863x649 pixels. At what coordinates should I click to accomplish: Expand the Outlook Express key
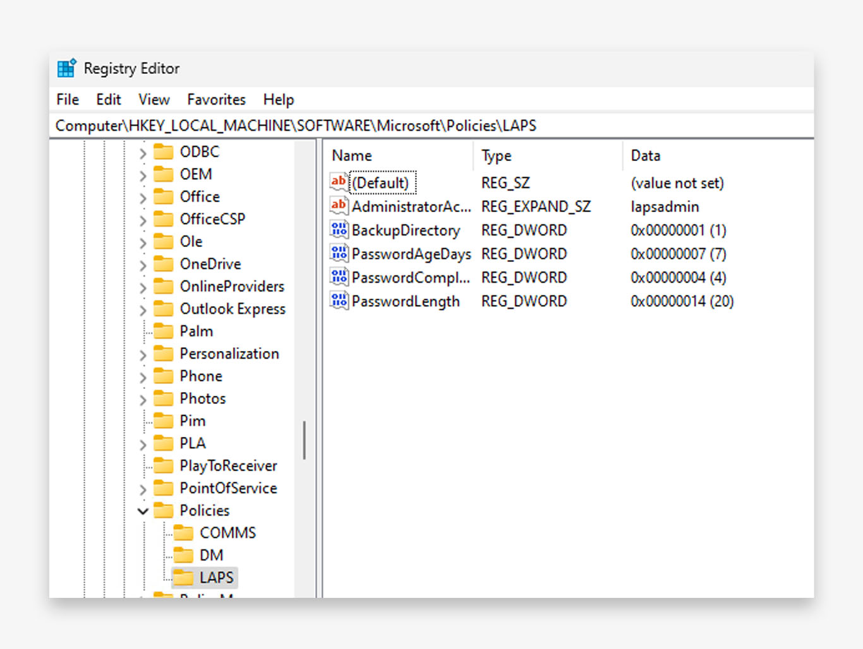(x=143, y=309)
